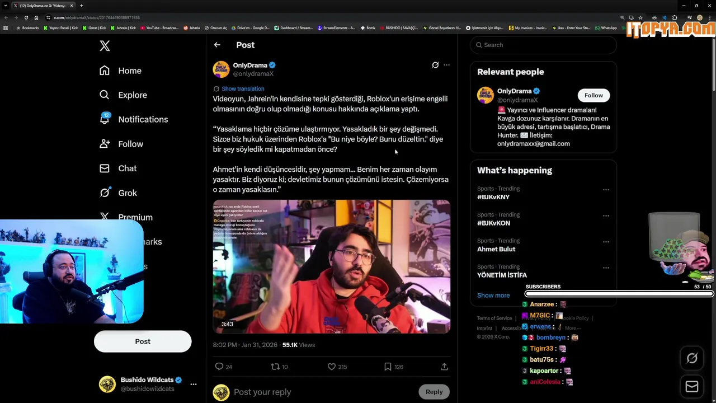Open more options for Ahmet Bulut trend
The width and height of the screenshot is (716, 403).
coord(606,242)
